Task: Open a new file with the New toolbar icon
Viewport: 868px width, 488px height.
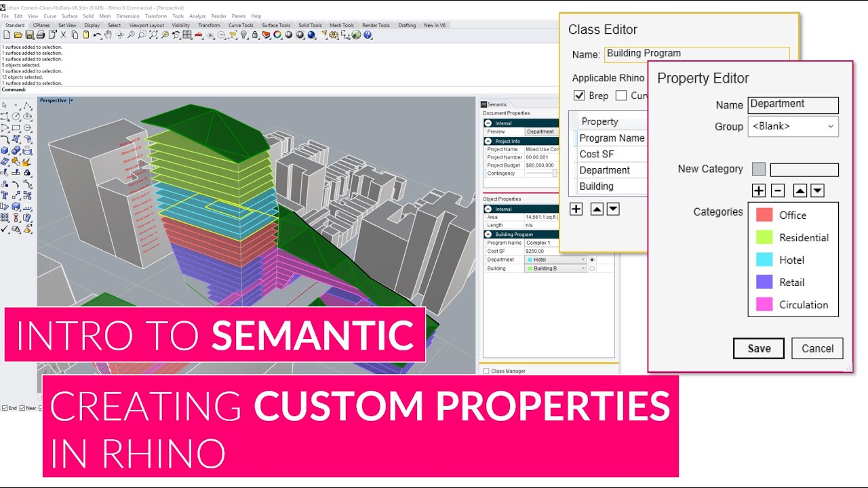Action: coord(7,35)
